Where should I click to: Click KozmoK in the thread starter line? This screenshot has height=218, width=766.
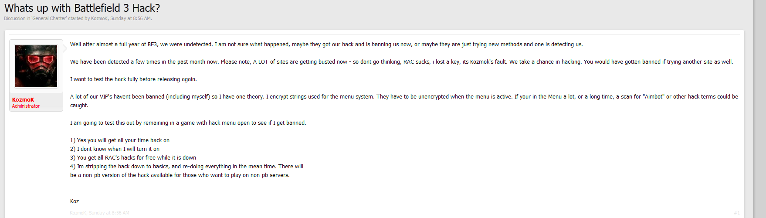[99, 18]
